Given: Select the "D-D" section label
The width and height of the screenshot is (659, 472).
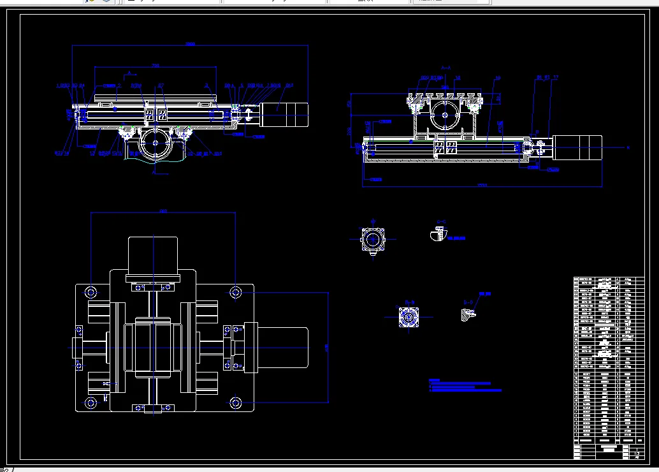Looking at the screenshot, I should 468,302.
